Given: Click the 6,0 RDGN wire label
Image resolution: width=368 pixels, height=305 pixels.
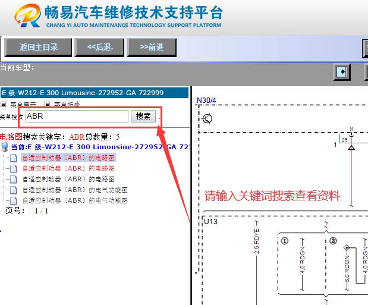Looking at the screenshot, I should 347,269.
